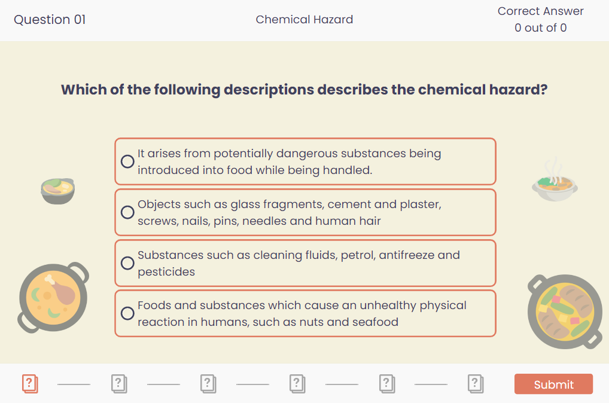The image size is (609, 403).
Task: Click the answer text mentioning pesticides
Action: 299,263
